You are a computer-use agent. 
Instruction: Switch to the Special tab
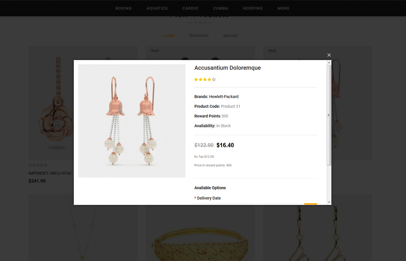click(x=230, y=36)
